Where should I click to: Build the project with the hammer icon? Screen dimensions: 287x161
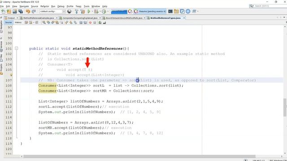[77, 12]
